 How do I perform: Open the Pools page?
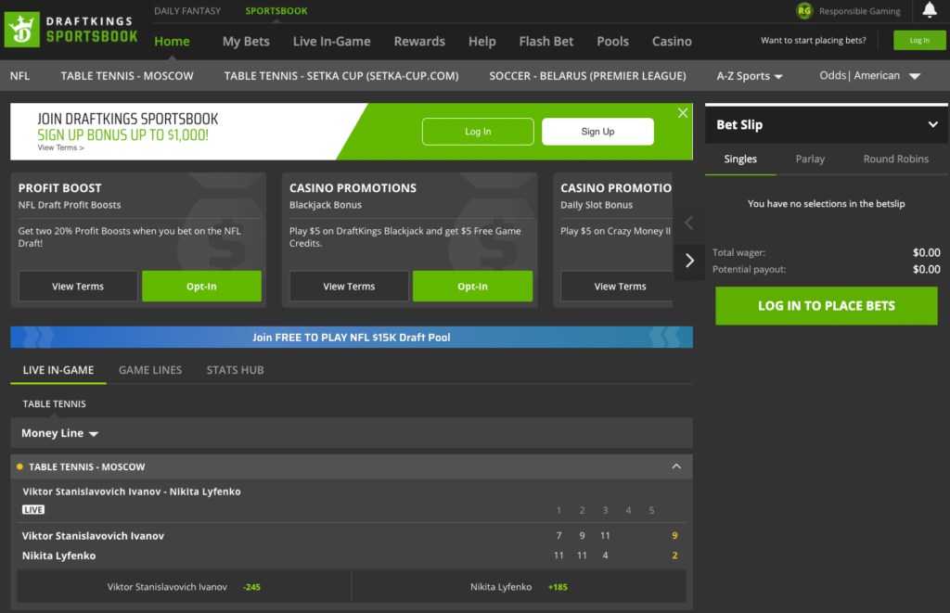click(x=612, y=41)
